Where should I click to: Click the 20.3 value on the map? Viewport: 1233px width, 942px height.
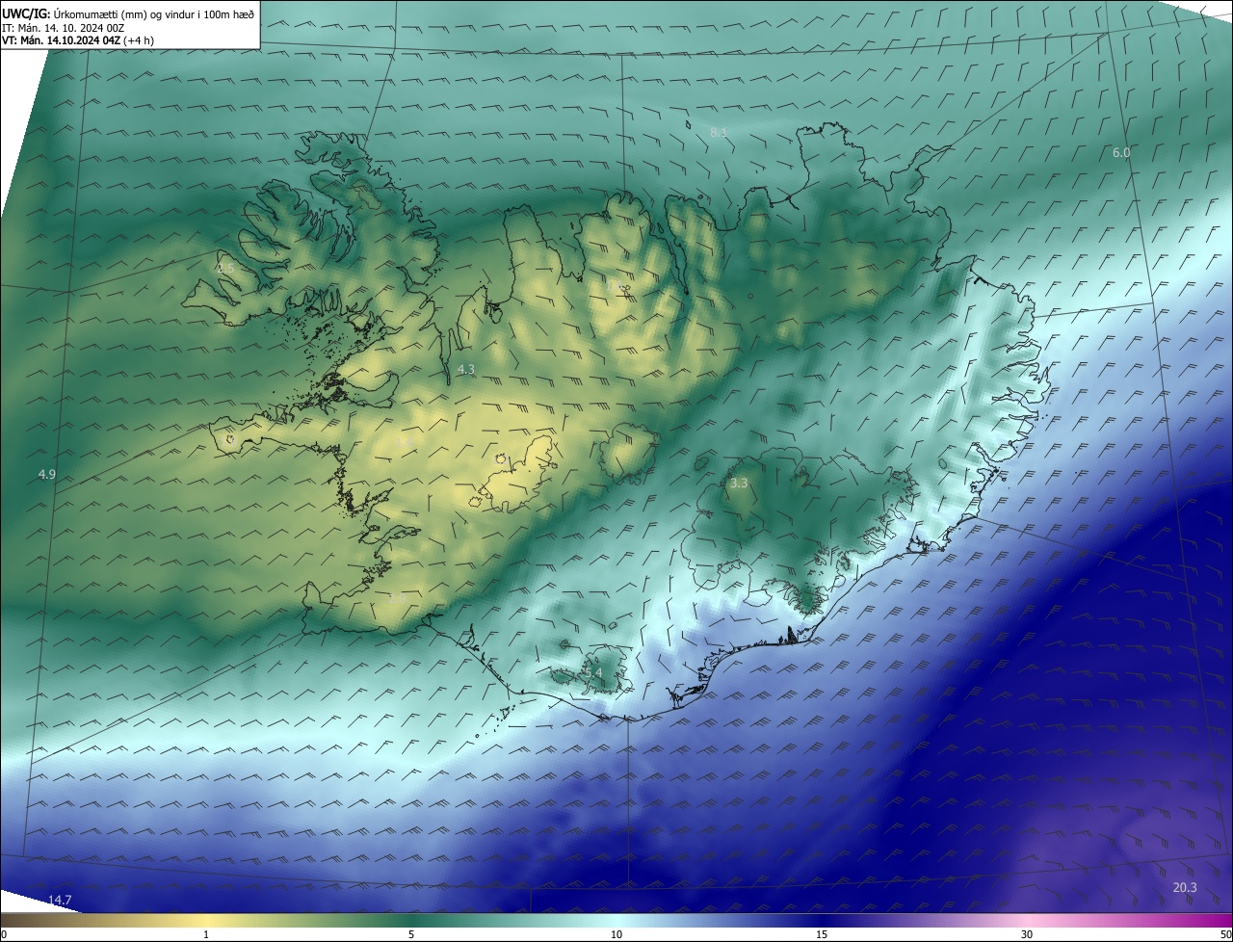pyautogui.click(x=1186, y=887)
